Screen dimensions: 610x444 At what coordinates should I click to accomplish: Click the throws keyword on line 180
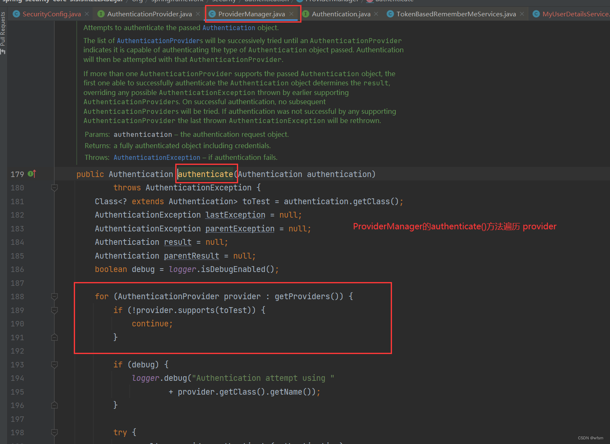(127, 187)
